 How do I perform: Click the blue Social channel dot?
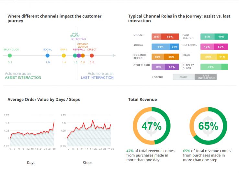click(x=48, y=56)
